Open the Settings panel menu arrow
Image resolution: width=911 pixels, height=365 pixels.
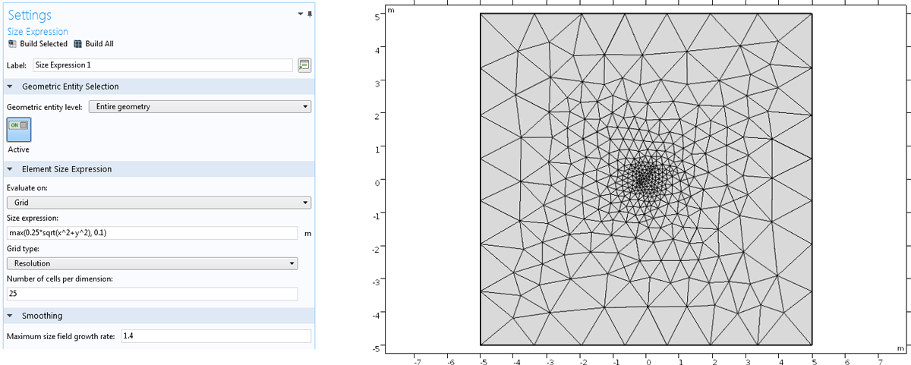click(301, 14)
